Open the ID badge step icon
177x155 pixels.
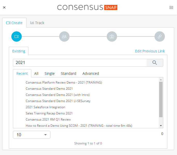112,37
